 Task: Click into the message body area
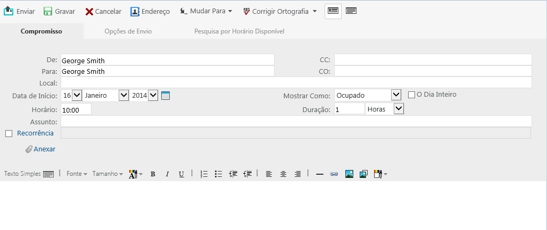(273, 205)
